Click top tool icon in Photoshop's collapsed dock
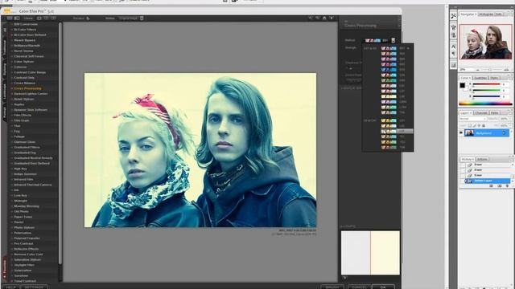515x289 pixels. (454, 16)
